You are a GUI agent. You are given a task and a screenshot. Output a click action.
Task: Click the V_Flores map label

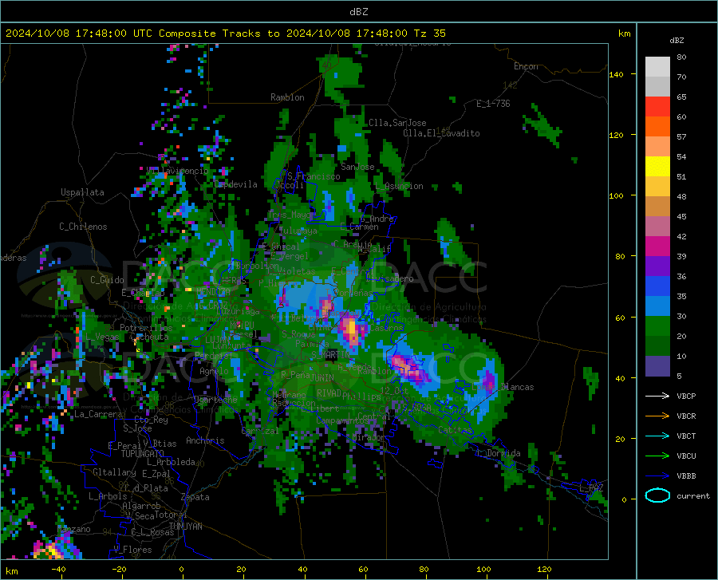[132, 550]
